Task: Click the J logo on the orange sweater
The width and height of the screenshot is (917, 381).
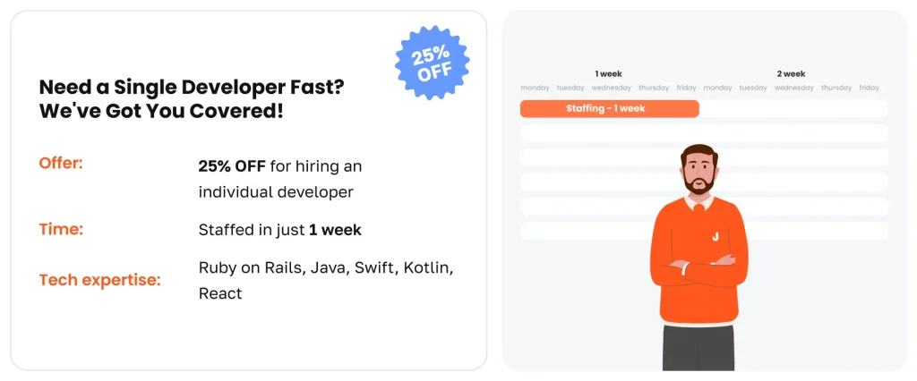Action: 716,236
